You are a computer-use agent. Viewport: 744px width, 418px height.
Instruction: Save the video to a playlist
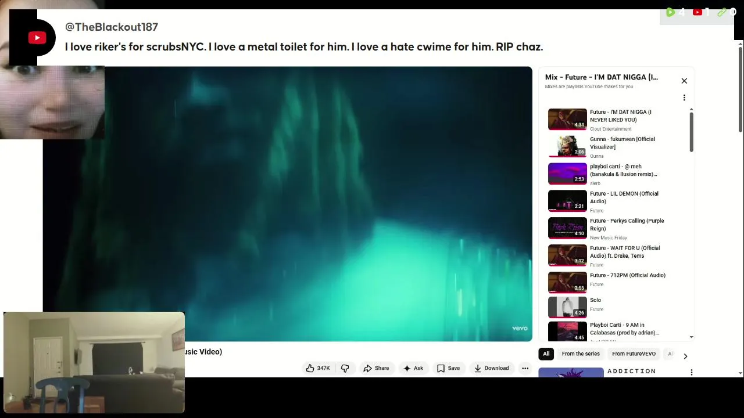(448, 368)
